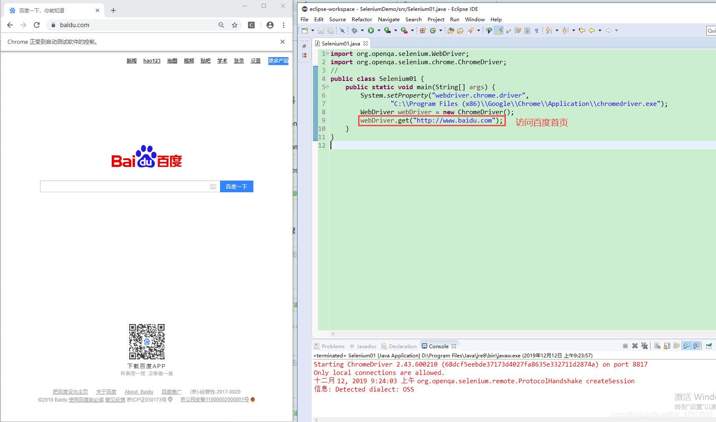Toggle Show Console on Standard Error
Viewport: 716px width, 422px height.
(696, 346)
